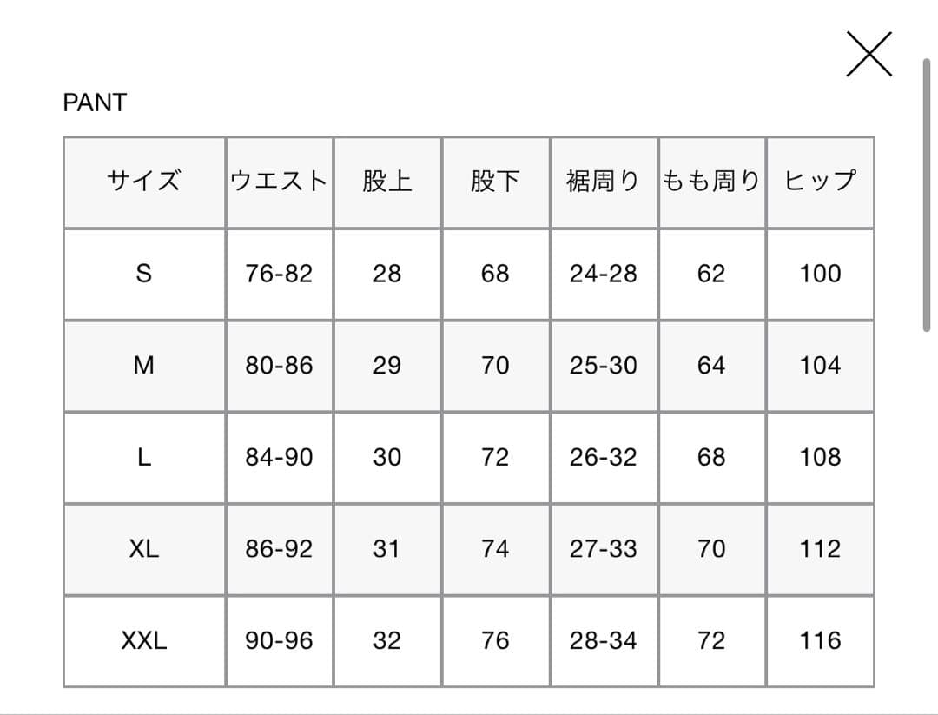Image resolution: width=938 pixels, height=715 pixels.
Task: Select the XXL size row label
Action: pos(144,640)
